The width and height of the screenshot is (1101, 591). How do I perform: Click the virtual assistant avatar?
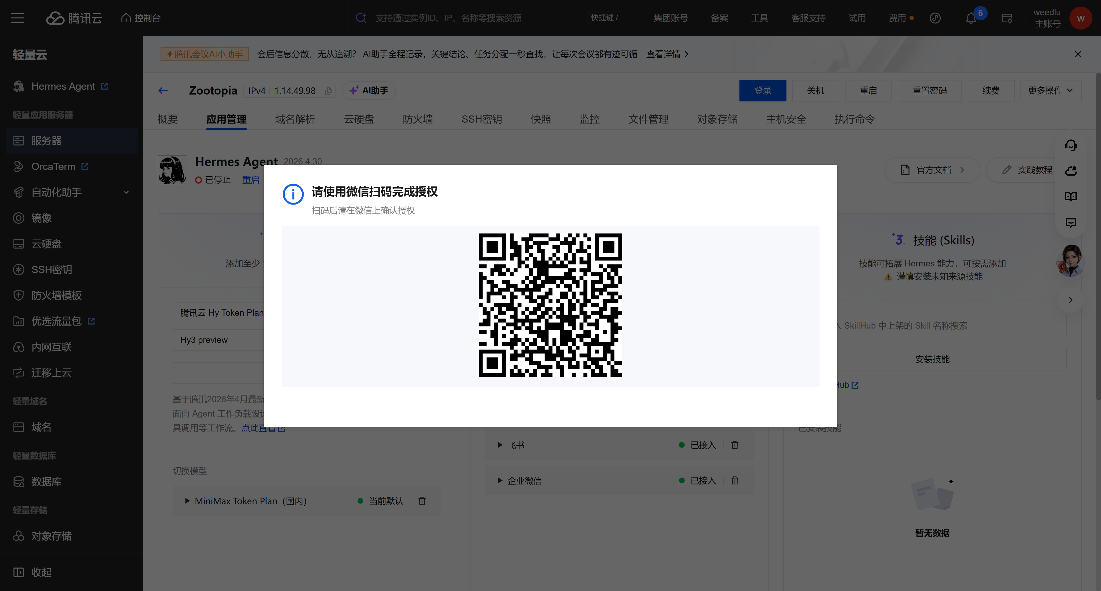click(1070, 260)
